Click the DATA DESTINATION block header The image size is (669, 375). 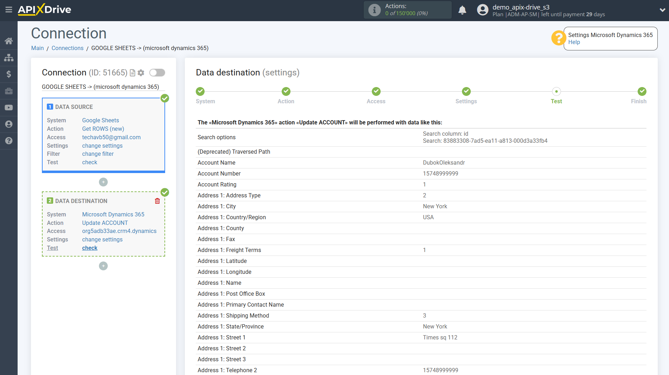point(81,201)
